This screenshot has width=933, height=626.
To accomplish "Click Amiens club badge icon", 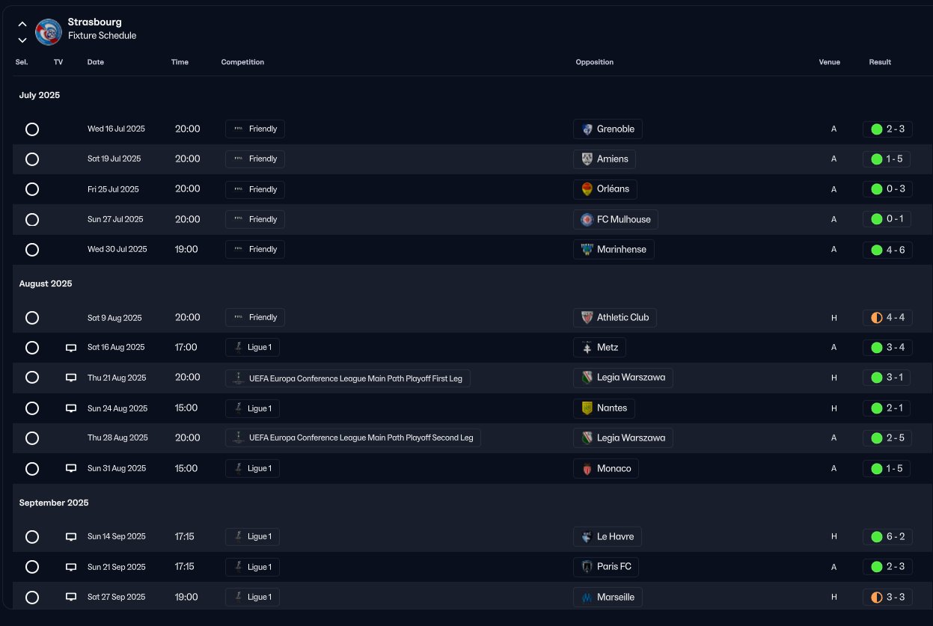I will coord(587,159).
